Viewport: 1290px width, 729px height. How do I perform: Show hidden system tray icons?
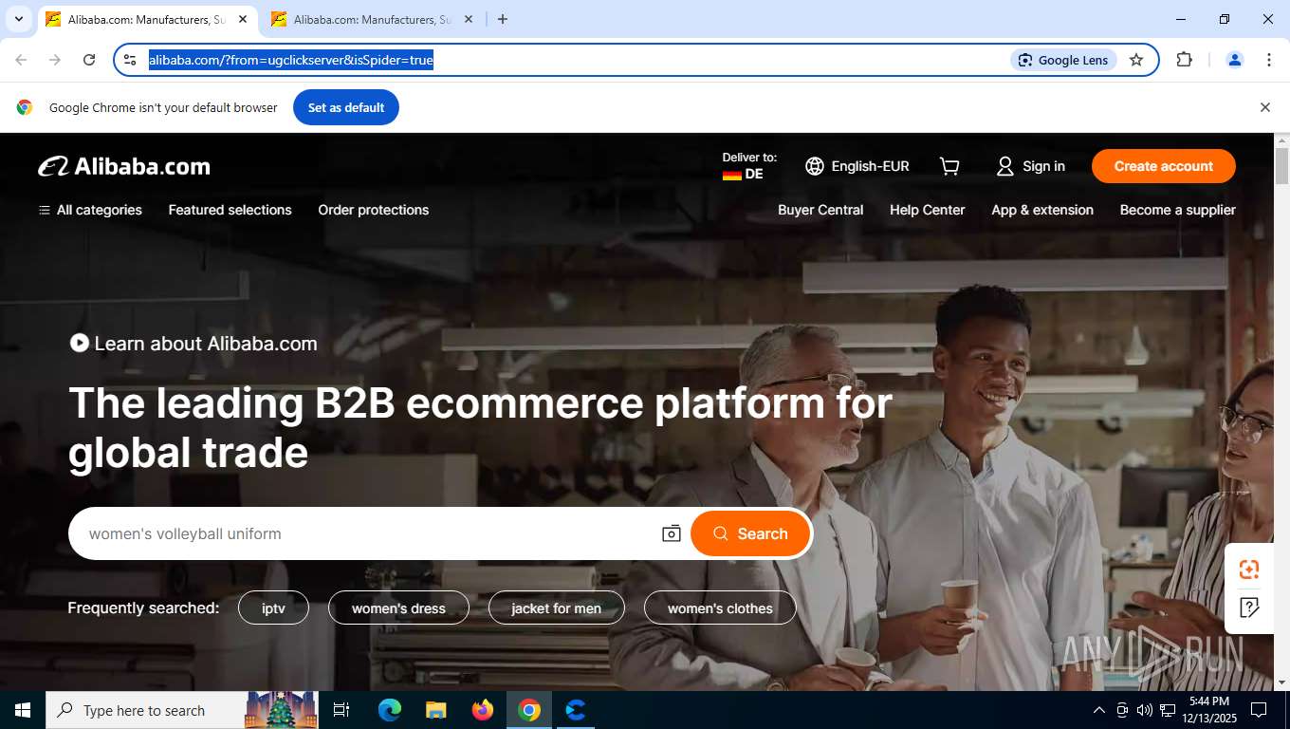click(x=1098, y=710)
